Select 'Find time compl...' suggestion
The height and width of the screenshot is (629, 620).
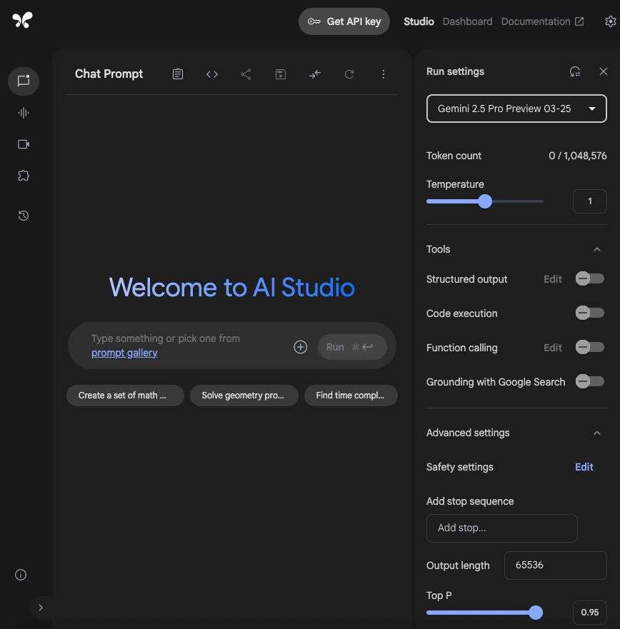(351, 396)
